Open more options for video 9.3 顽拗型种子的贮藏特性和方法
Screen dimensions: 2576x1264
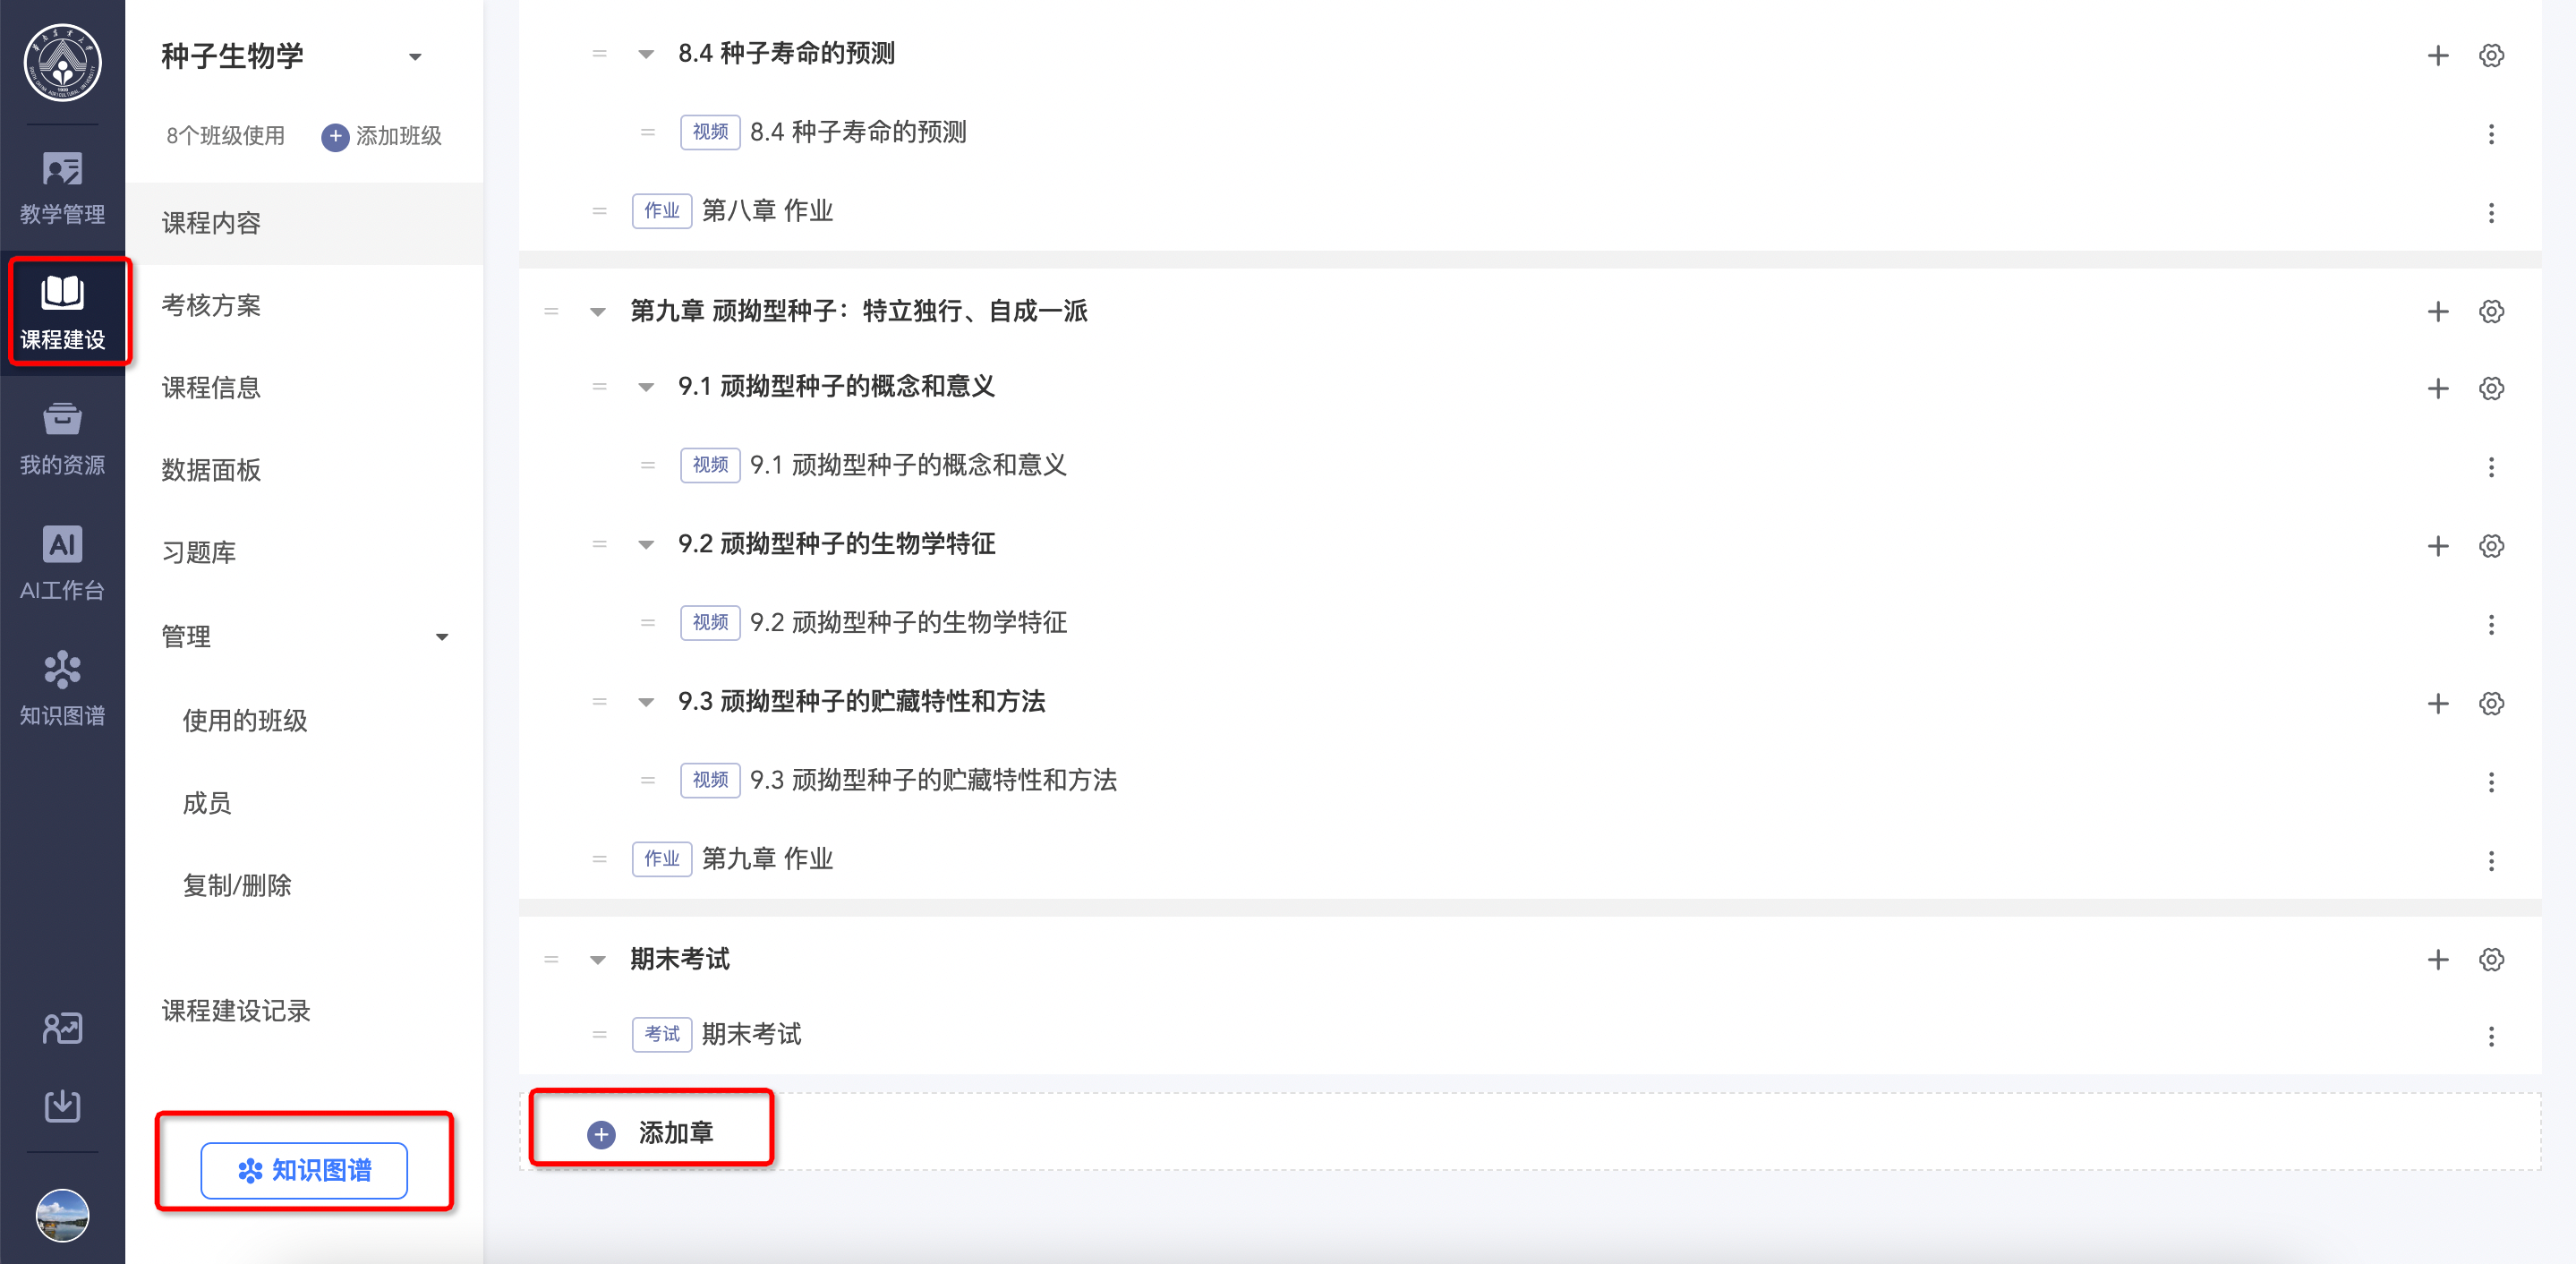pyautogui.click(x=2491, y=781)
